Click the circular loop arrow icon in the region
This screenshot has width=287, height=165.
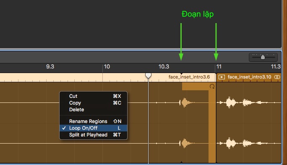[x=212, y=86]
